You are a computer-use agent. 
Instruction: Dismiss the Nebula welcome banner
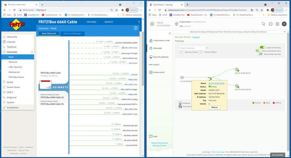(x=285, y=32)
